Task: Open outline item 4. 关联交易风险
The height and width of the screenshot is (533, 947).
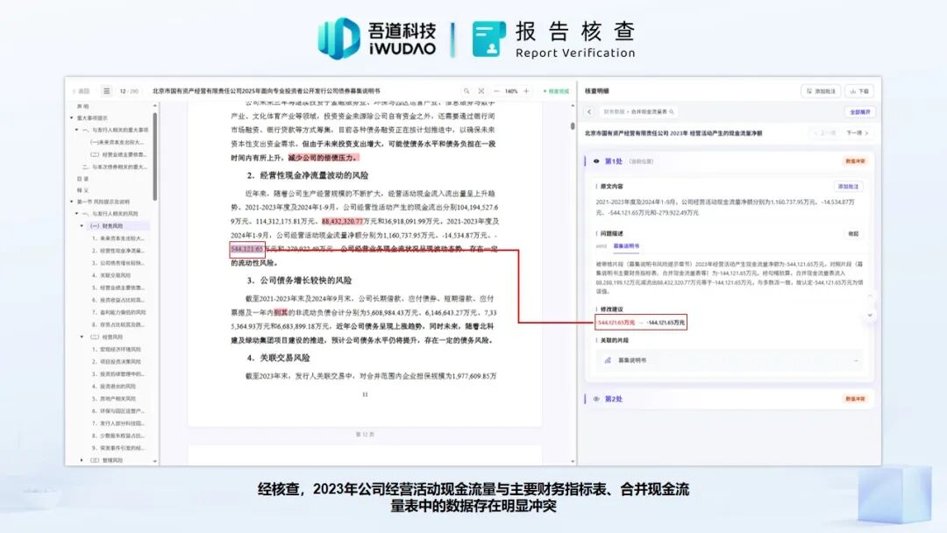Action: pyautogui.click(x=111, y=275)
